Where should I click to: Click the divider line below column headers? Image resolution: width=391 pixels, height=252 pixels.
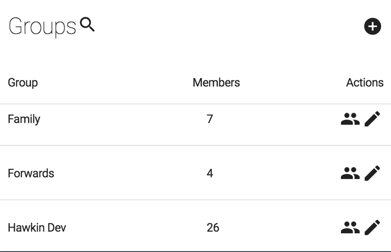pyautogui.click(x=195, y=104)
